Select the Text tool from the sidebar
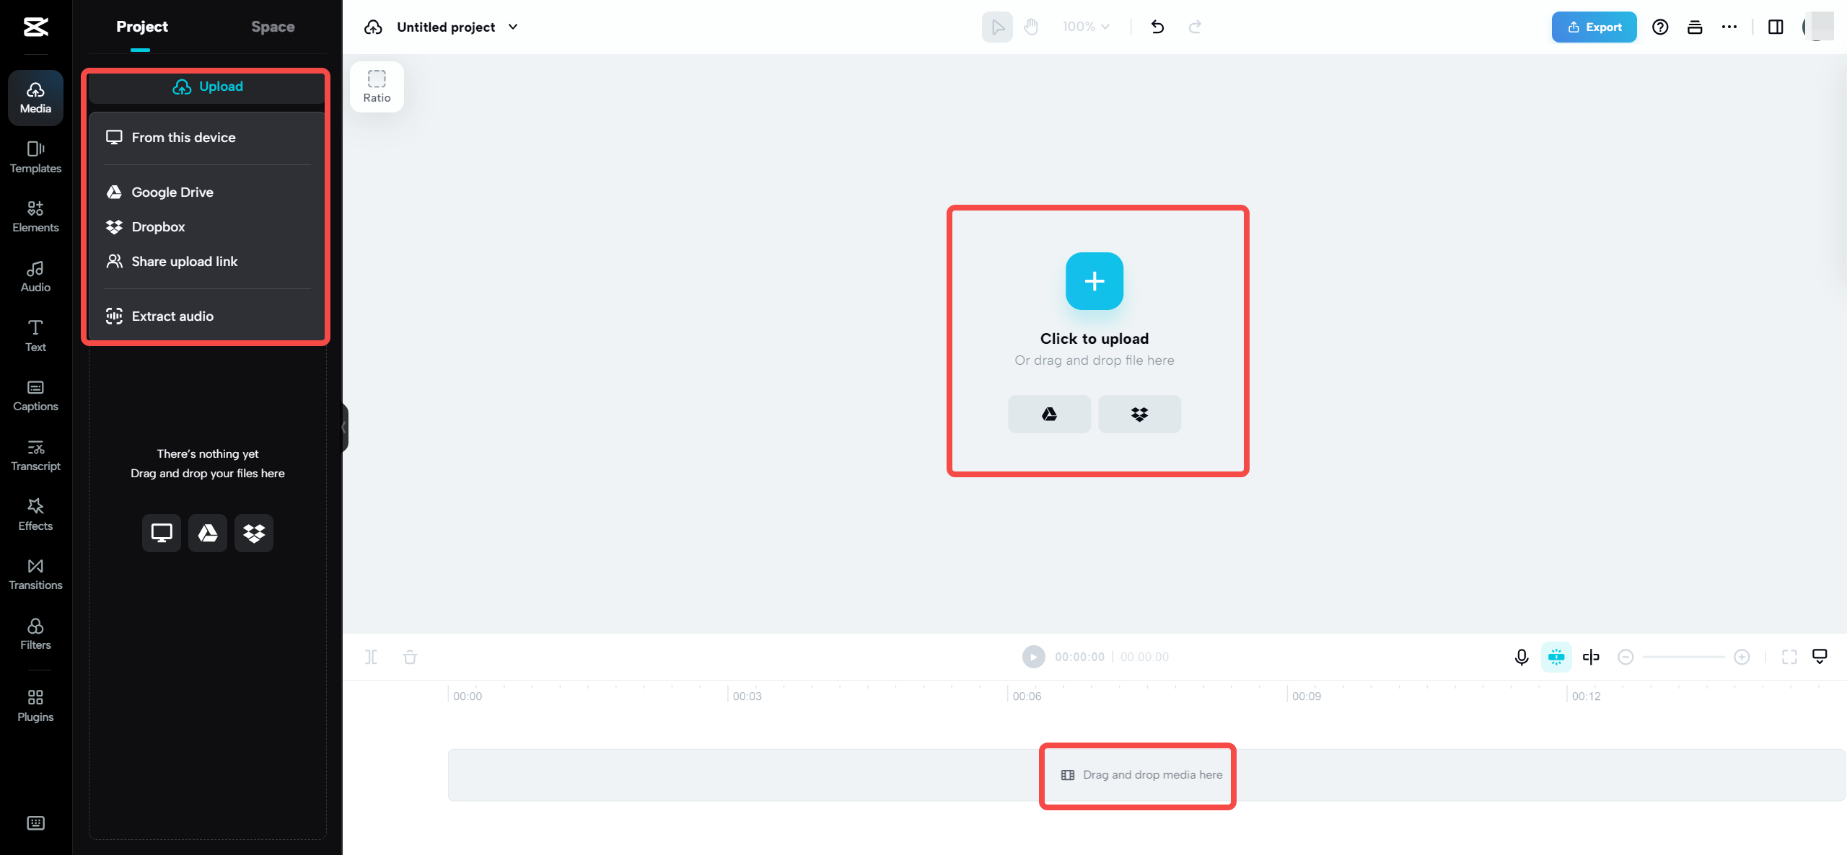The width and height of the screenshot is (1847, 855). pyautogui.click(x=35, y=335)
